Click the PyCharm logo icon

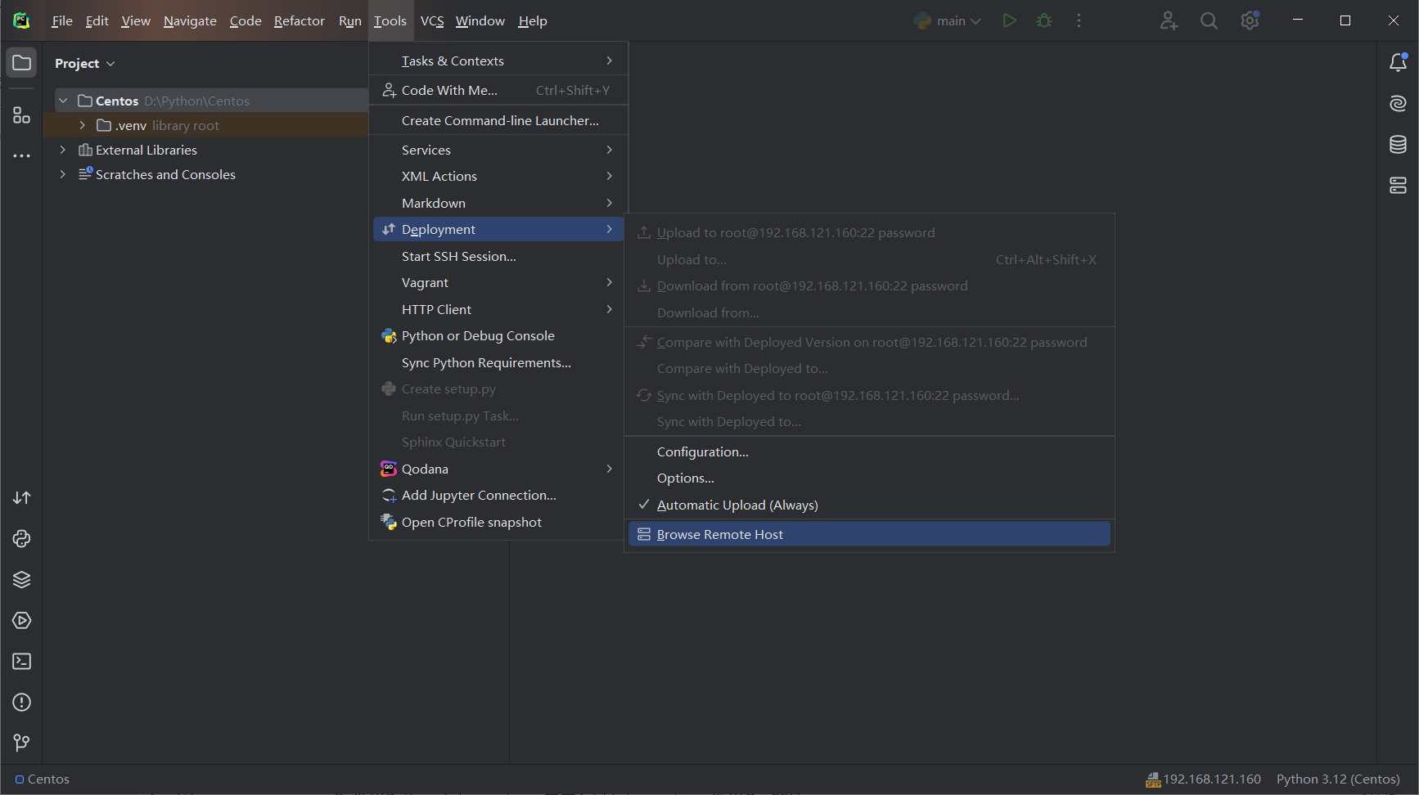coord(22,20)
